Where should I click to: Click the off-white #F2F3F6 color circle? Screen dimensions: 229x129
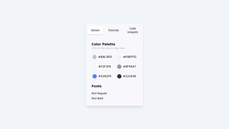pyautogui.click(x=94, y=67)
